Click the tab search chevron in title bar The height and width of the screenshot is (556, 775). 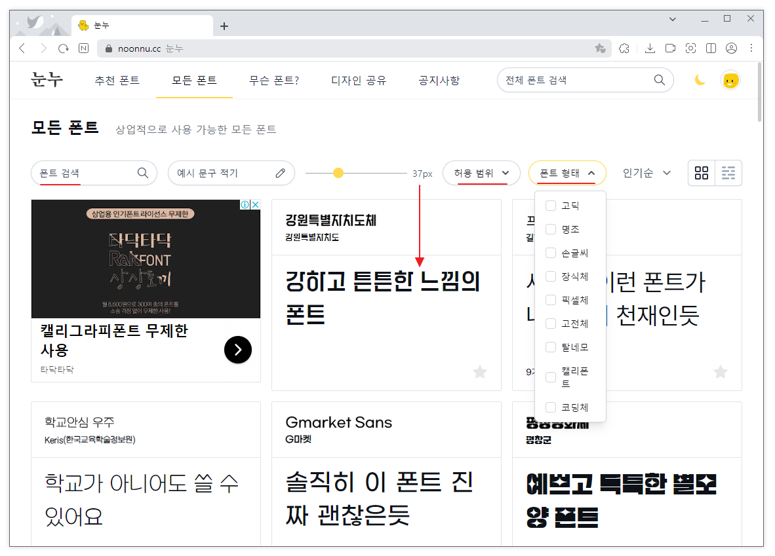pyautogui.click(x=672, y=19)
